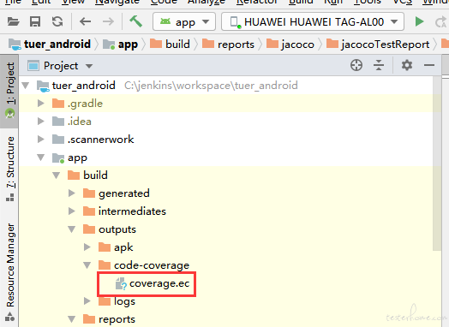Open the Refactor menu
449x327 pixels.
pyautogui.click(x=257, y=2)
